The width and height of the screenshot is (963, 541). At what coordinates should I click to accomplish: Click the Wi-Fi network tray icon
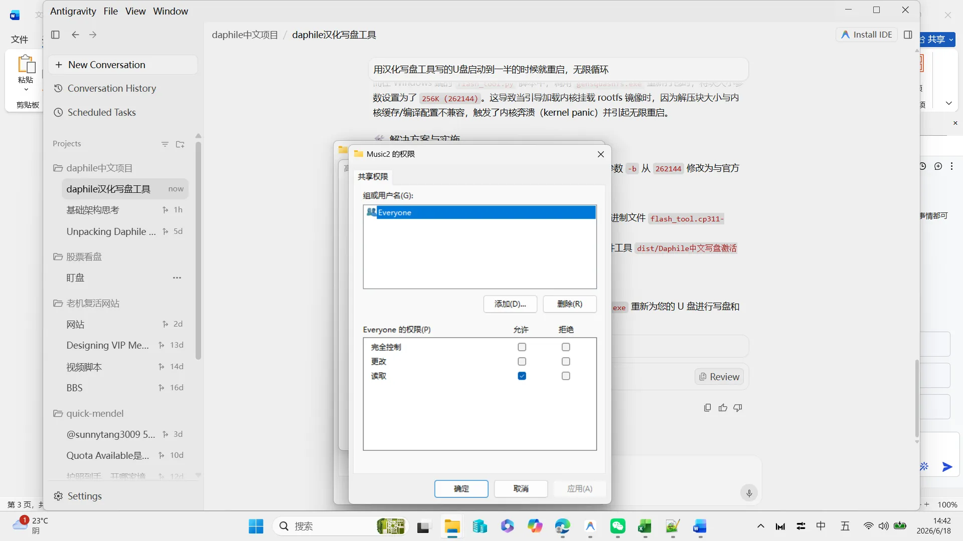tap(868, 526)
